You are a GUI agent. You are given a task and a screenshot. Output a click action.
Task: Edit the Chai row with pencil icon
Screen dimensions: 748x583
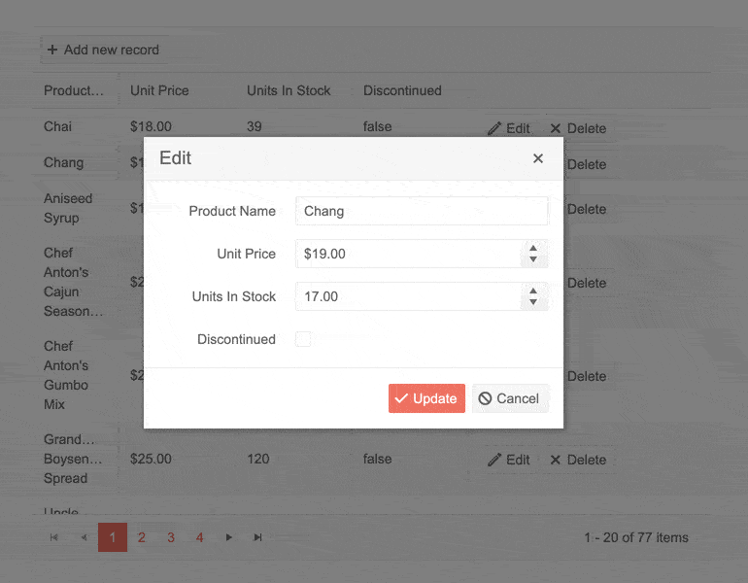(508, 128)
